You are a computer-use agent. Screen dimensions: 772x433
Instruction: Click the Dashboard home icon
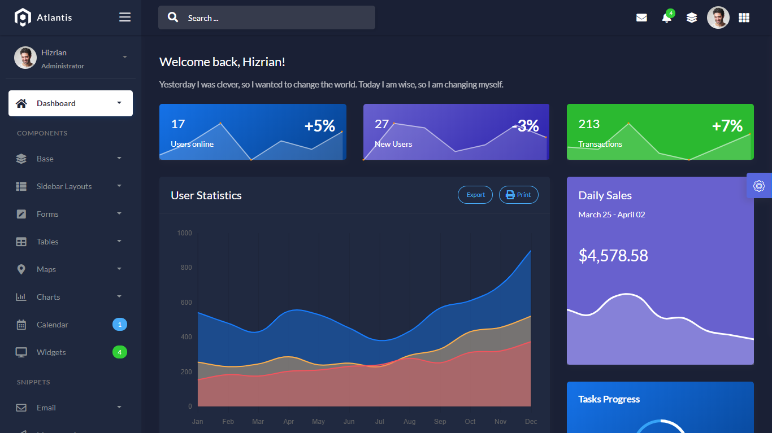21,103
